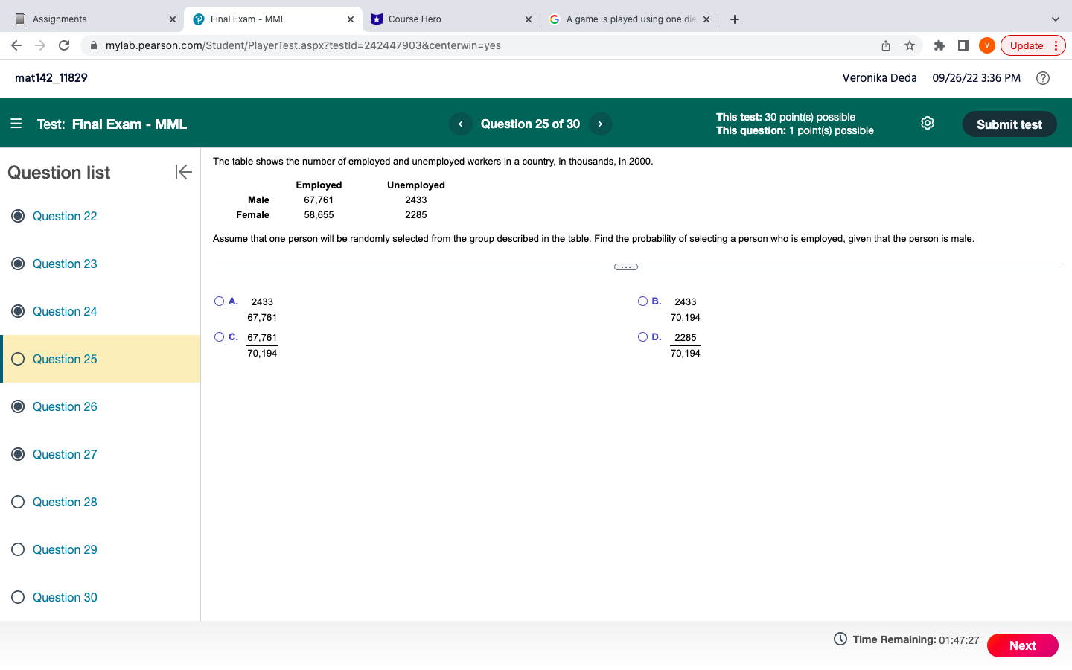The image size is (1072, 670).
Task: Open the test settings gear
Action: tap(928, 123)
